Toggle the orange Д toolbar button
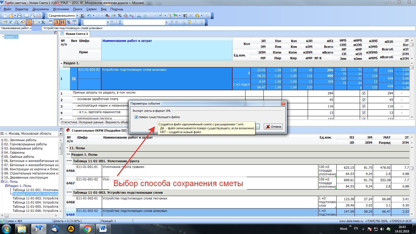The width and height of the screenshot is (416, 234). [x=57, y=22]
